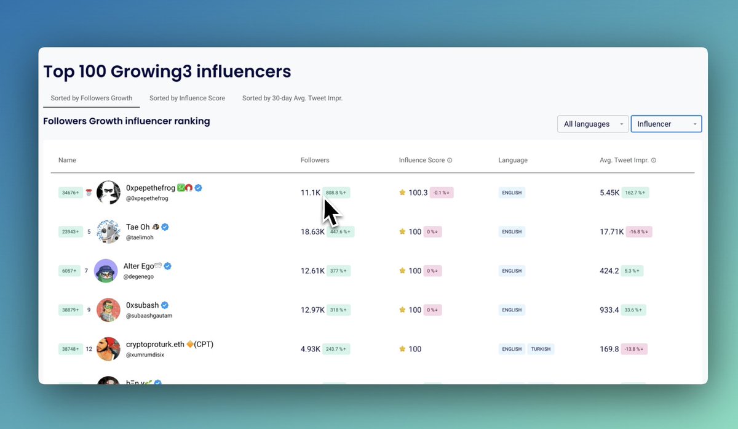Open the 0xsubash name link
The image size is (738, 429).
[143, 305]
